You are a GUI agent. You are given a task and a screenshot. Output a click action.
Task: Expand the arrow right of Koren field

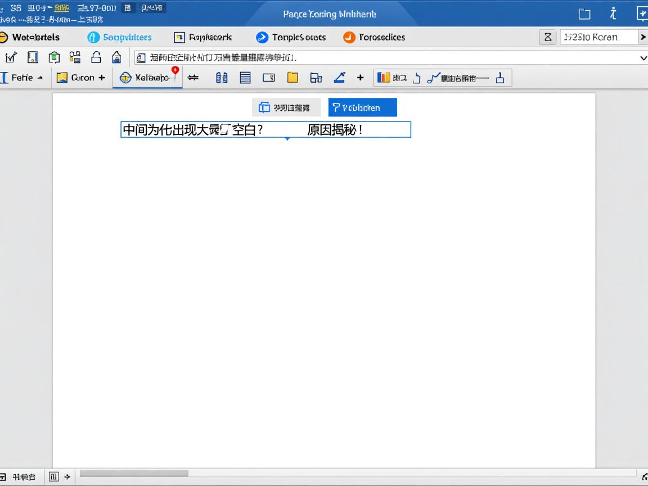tap(642, 37)
